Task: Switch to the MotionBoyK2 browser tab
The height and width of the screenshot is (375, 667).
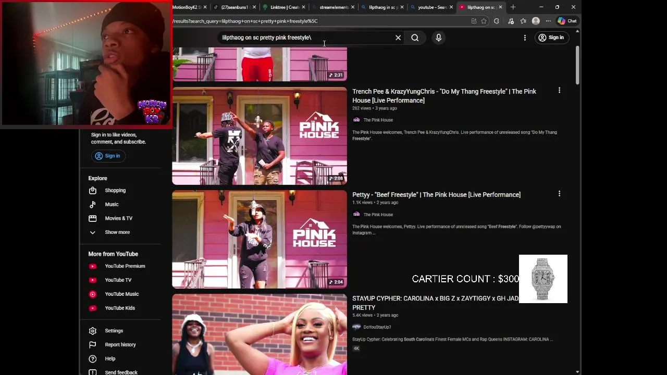Action: coord(186,7)
